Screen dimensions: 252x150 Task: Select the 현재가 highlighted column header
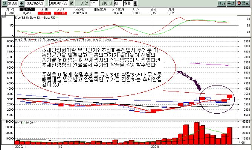[x=27, y=9]
